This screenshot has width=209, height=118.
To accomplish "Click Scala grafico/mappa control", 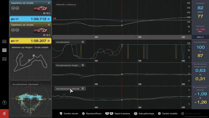I will coord(144,114).
